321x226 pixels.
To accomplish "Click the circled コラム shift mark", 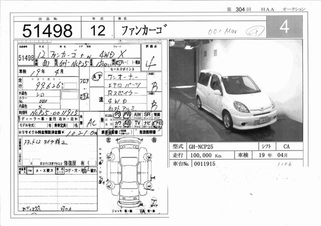I will click(x=84, y=97).
